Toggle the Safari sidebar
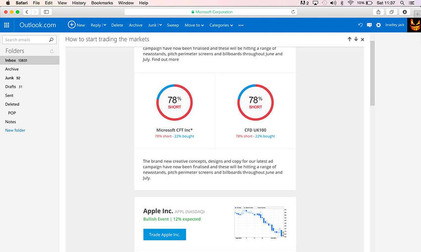Viewport: 421px width, 252px height. 47,11
